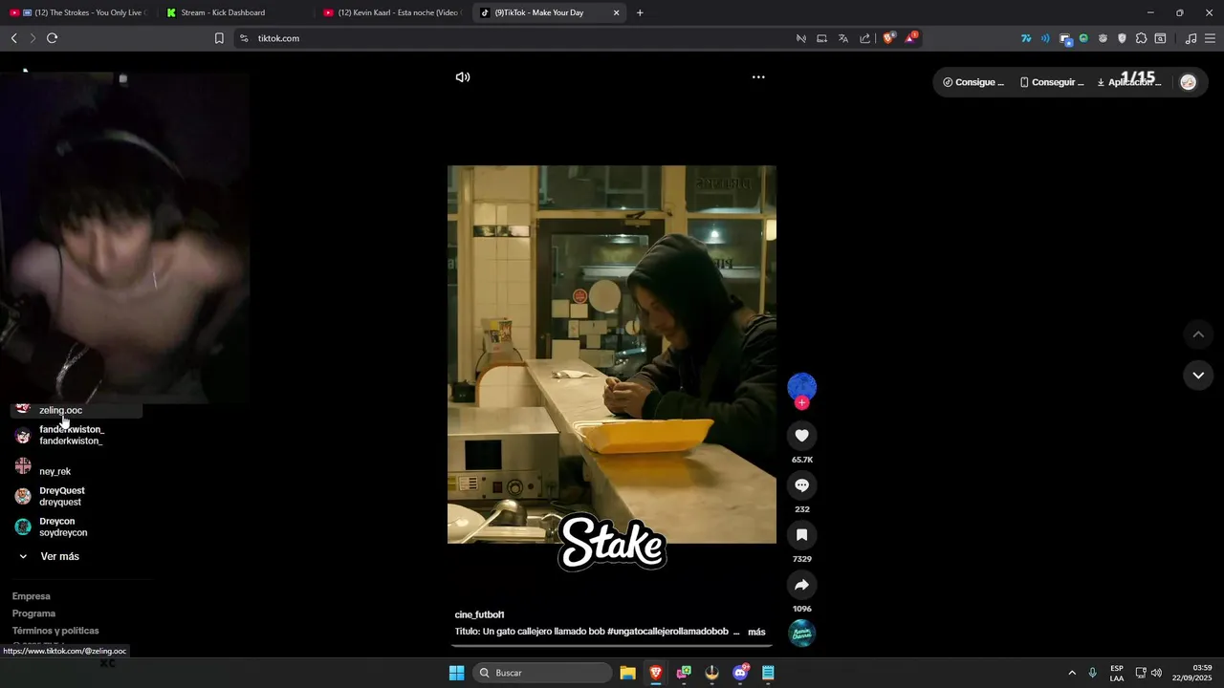This screenshot has width=1224, height=688.
Task: Mute the TikTok video sound
Action: 463,77
